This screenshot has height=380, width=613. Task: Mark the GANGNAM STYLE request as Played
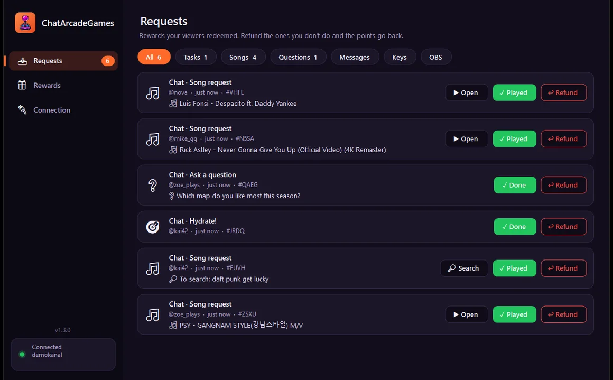[x=514, y=314]
